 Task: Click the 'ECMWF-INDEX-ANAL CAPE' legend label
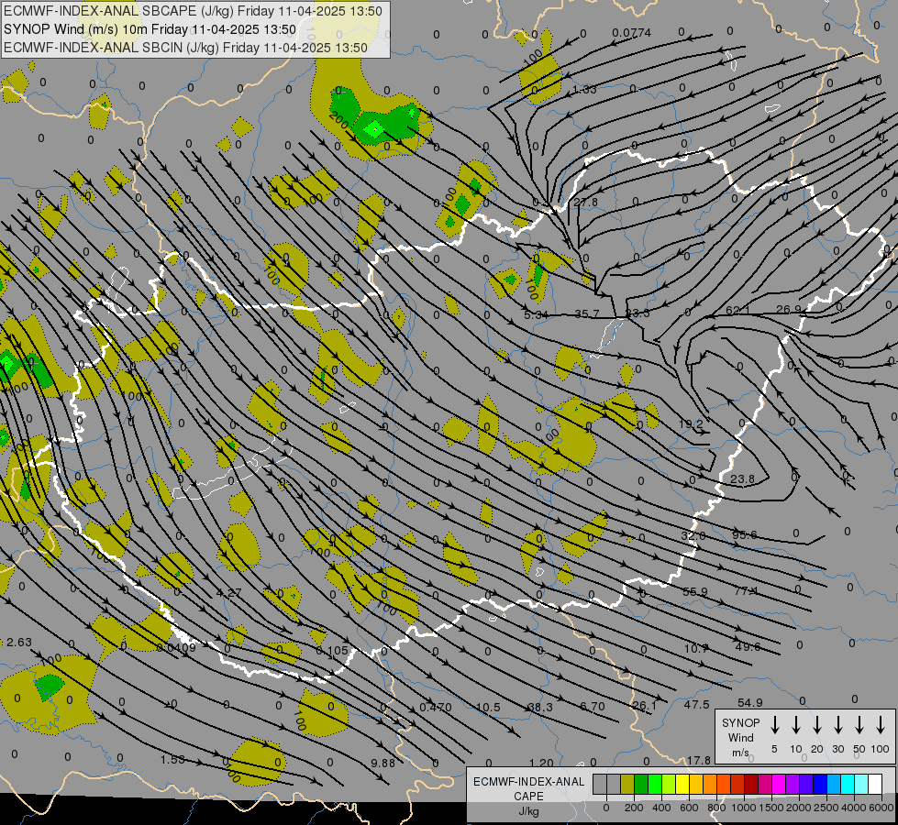pos(528,788)
